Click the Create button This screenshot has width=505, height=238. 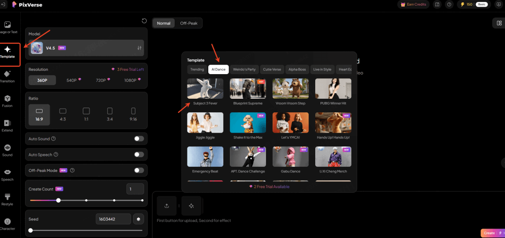coord(493,233)
